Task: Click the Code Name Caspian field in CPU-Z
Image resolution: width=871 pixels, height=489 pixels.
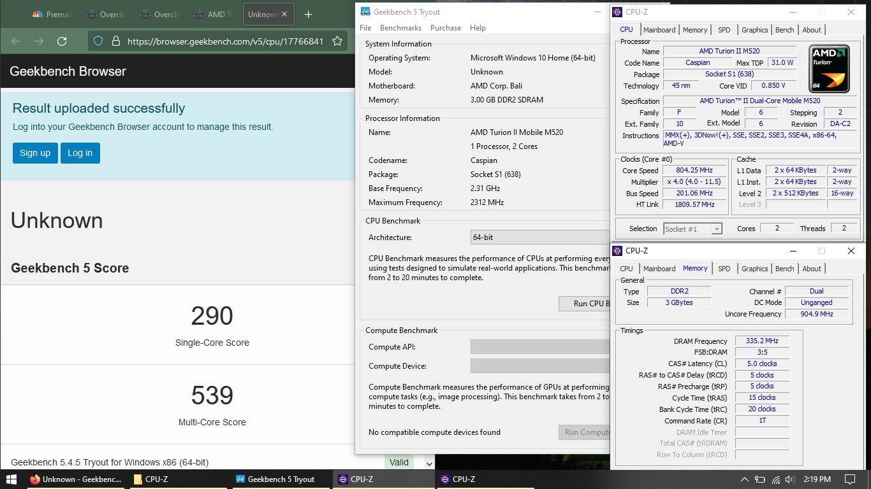Action: pos(698,63)
